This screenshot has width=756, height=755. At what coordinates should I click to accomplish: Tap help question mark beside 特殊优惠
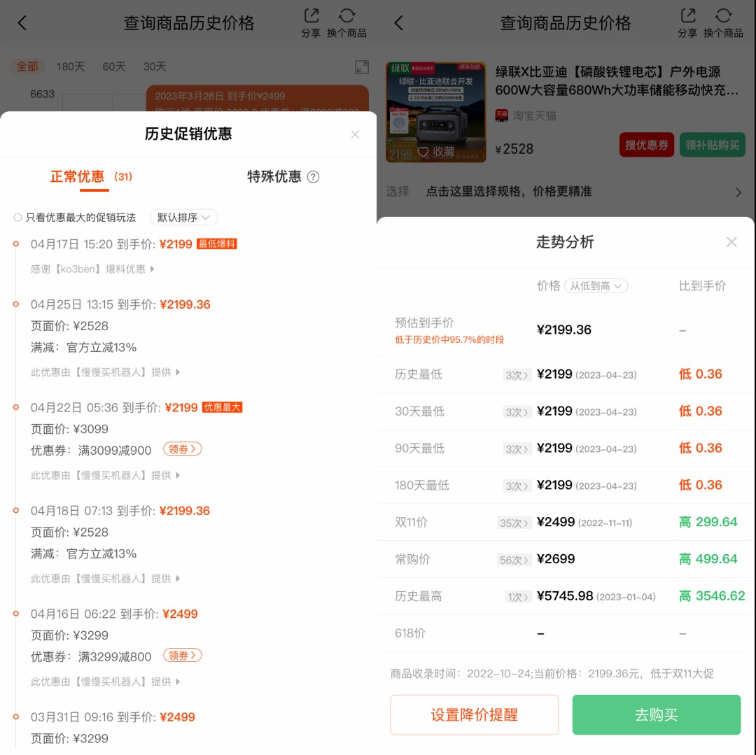coord(314,177)
